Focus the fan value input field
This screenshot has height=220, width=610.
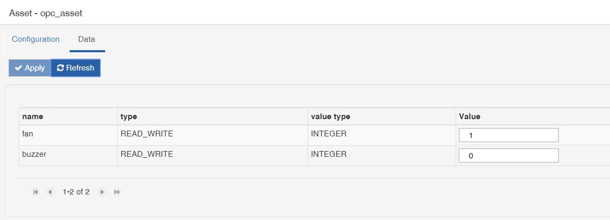509,135
